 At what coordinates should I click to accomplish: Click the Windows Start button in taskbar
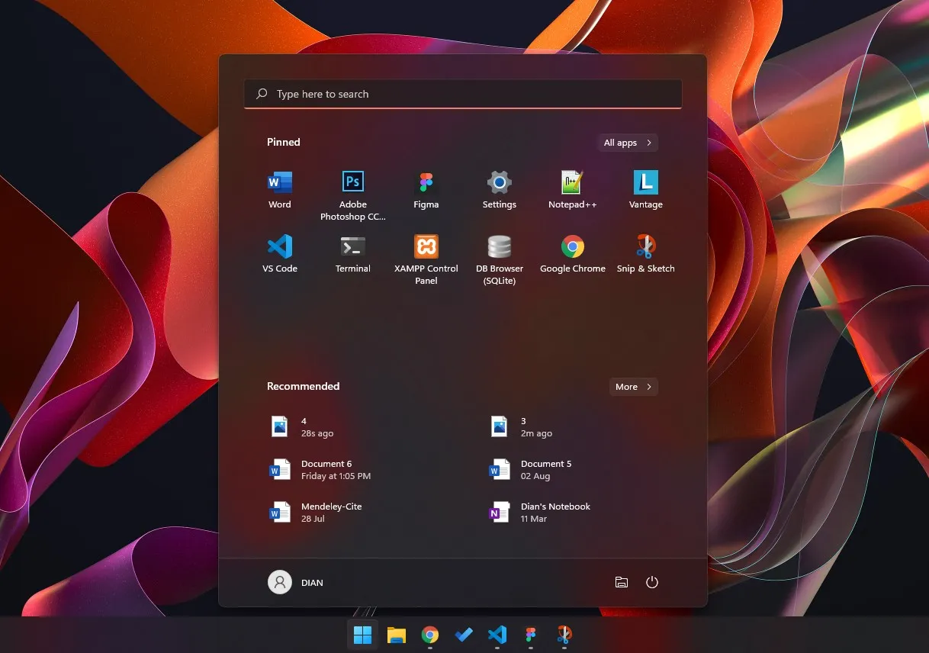tap(363, 635)
